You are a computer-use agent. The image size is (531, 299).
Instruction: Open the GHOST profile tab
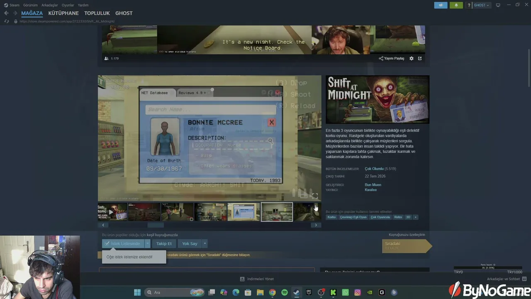click(124, 13)
